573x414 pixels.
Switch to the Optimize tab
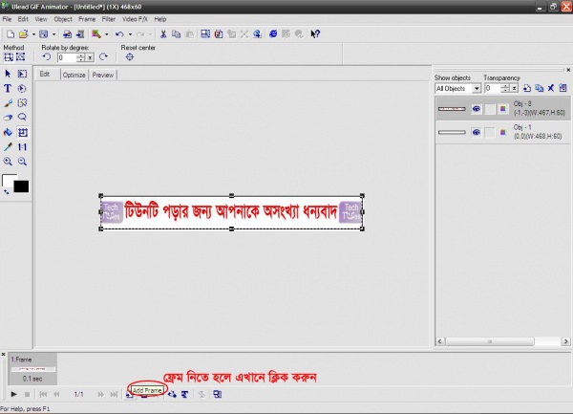pyautogui.click(x=74, y=75)
